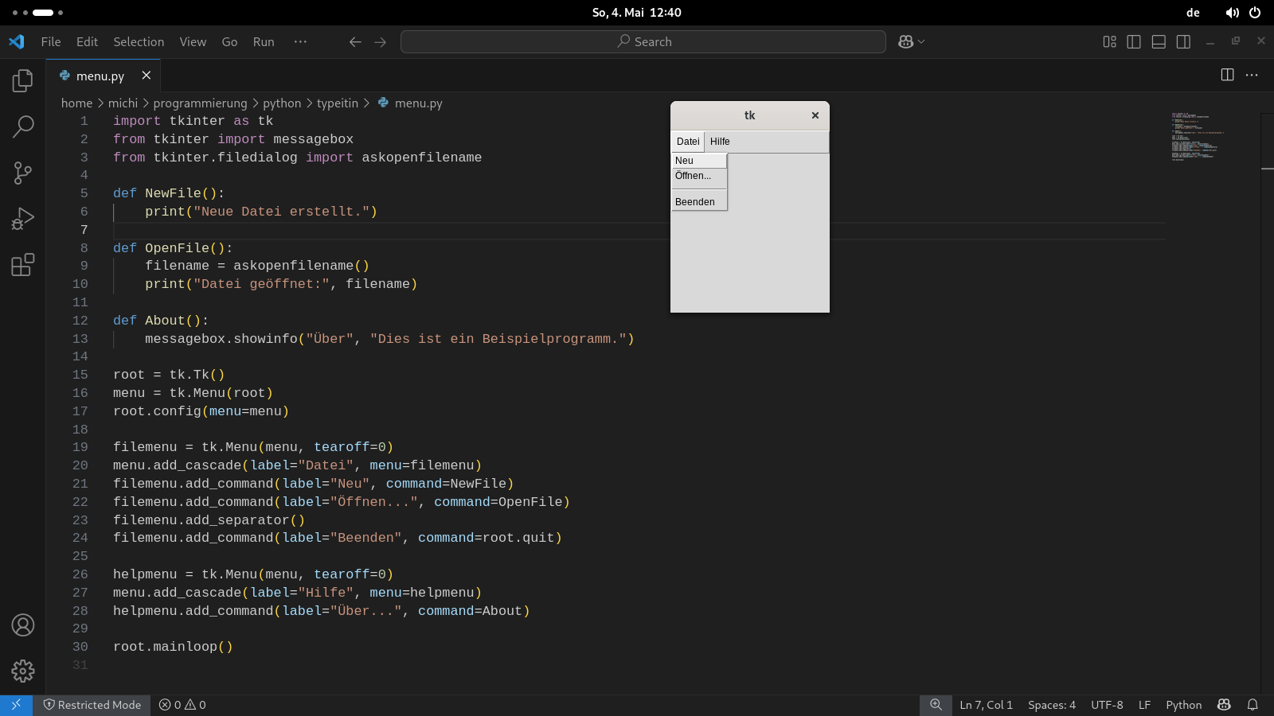Select language mode Python

tap(1184, 705)
